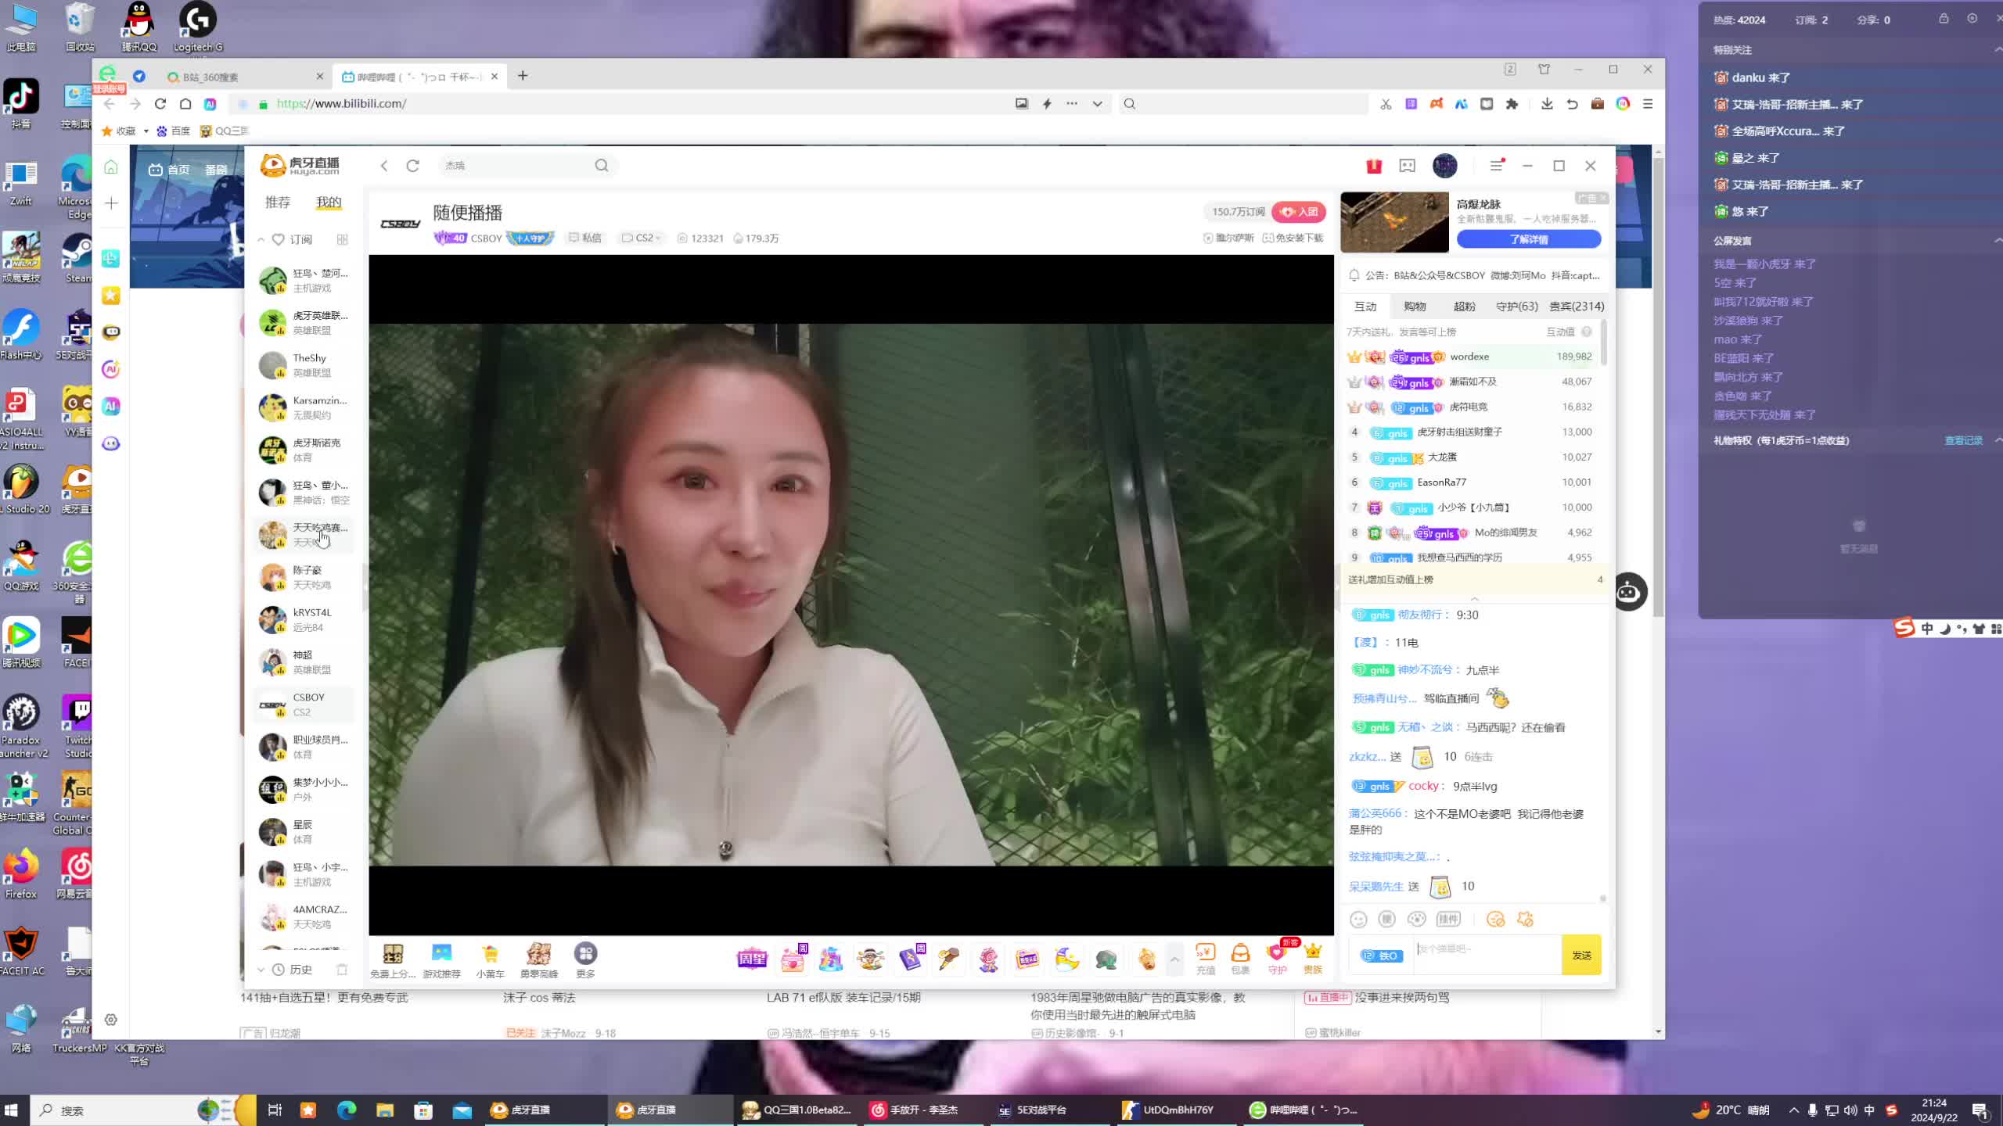Image resolution: width=2003 pixels, height=1126 pixels.
Task: Click the 高爆龙脉 ad thumbnail
Action: tap(1394, 222)
